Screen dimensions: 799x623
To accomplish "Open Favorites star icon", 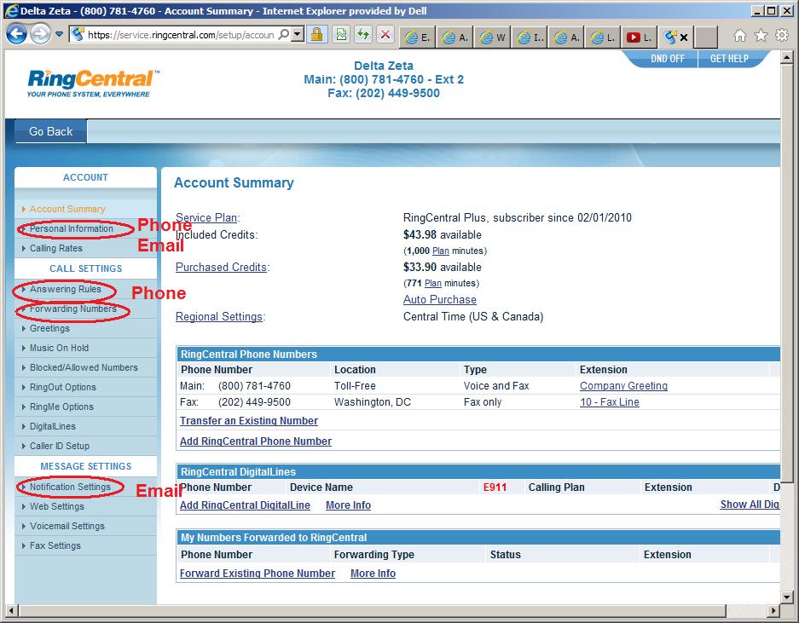I will click(761, 35).
